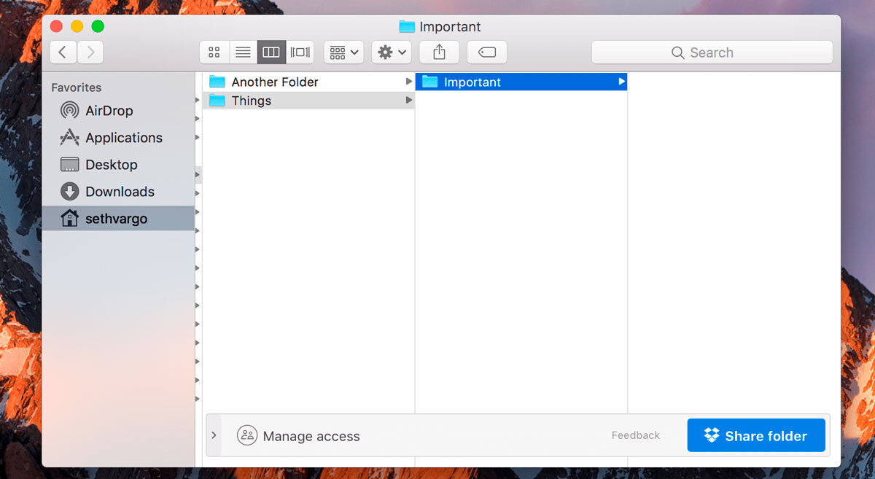Switch to Gallery view
The height and width of the screenshot is (479, 875).
pyautogui.click(x=300, y=52)
